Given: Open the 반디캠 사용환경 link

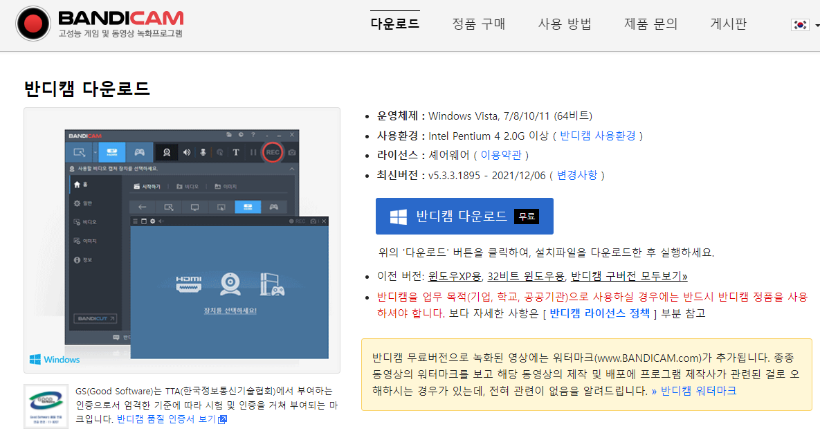Looking at the screenshot, I should click(598, 136).
